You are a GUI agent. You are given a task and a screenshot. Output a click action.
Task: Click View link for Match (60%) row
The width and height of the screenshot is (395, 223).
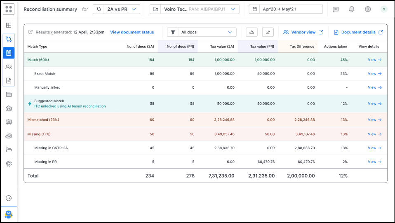click(x=375, y=60)
